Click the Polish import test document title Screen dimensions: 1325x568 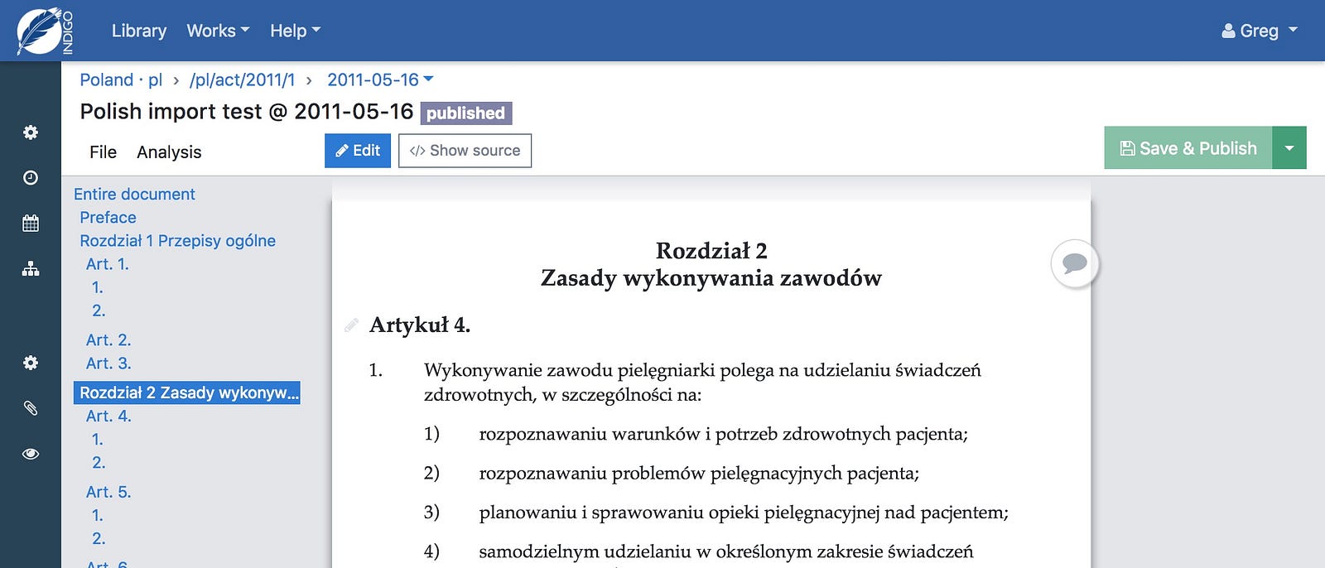246,111
